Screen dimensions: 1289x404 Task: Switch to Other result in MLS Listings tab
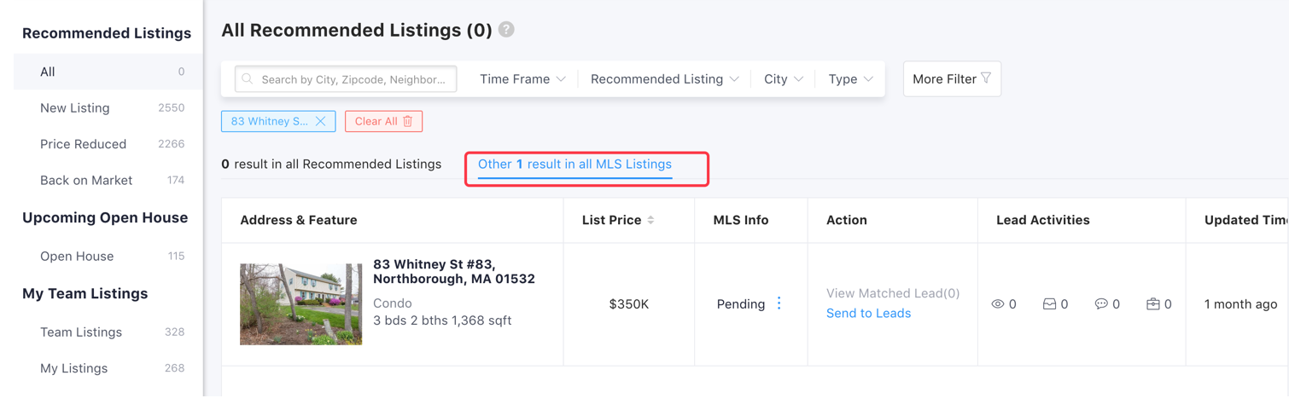pos(575,164)
